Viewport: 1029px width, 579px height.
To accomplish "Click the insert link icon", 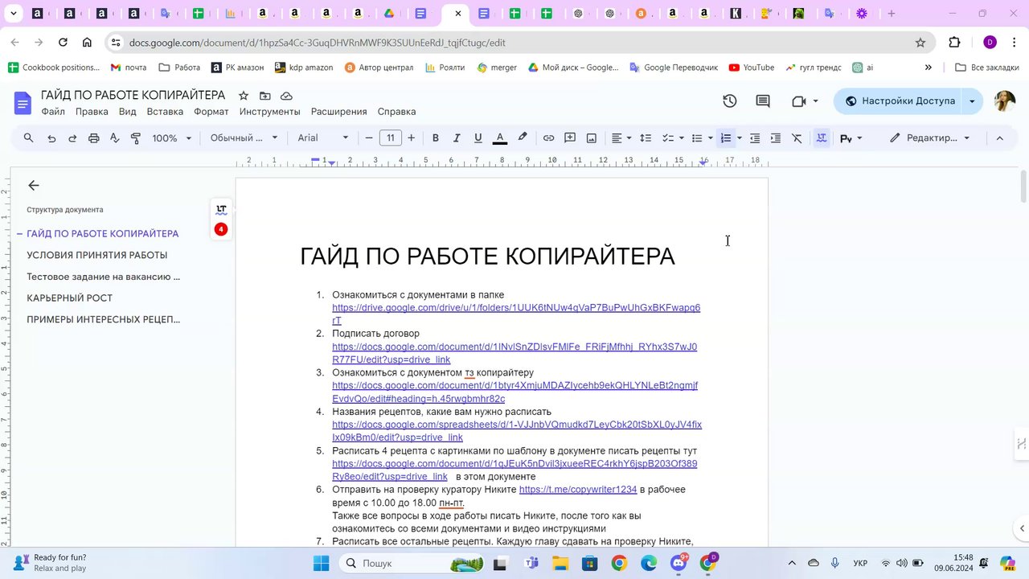I will tap(548, 138).
